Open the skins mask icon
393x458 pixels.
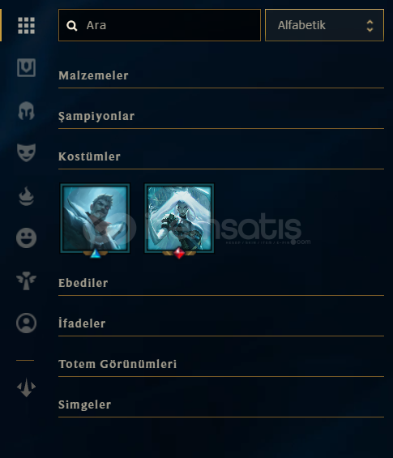pyautogui.click(x=26, y=152)
